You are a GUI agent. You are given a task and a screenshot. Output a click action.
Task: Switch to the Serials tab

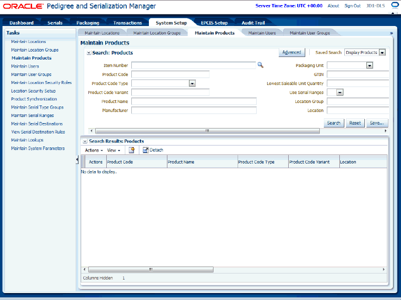(x=55, y=22)
